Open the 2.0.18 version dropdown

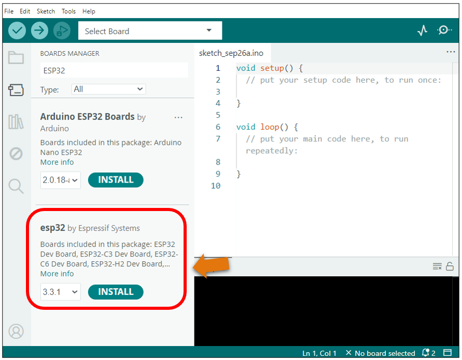60,180
